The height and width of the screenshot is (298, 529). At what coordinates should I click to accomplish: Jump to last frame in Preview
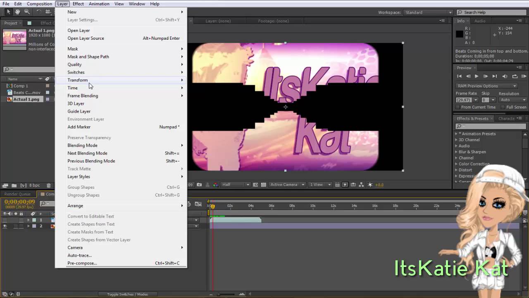495,76
